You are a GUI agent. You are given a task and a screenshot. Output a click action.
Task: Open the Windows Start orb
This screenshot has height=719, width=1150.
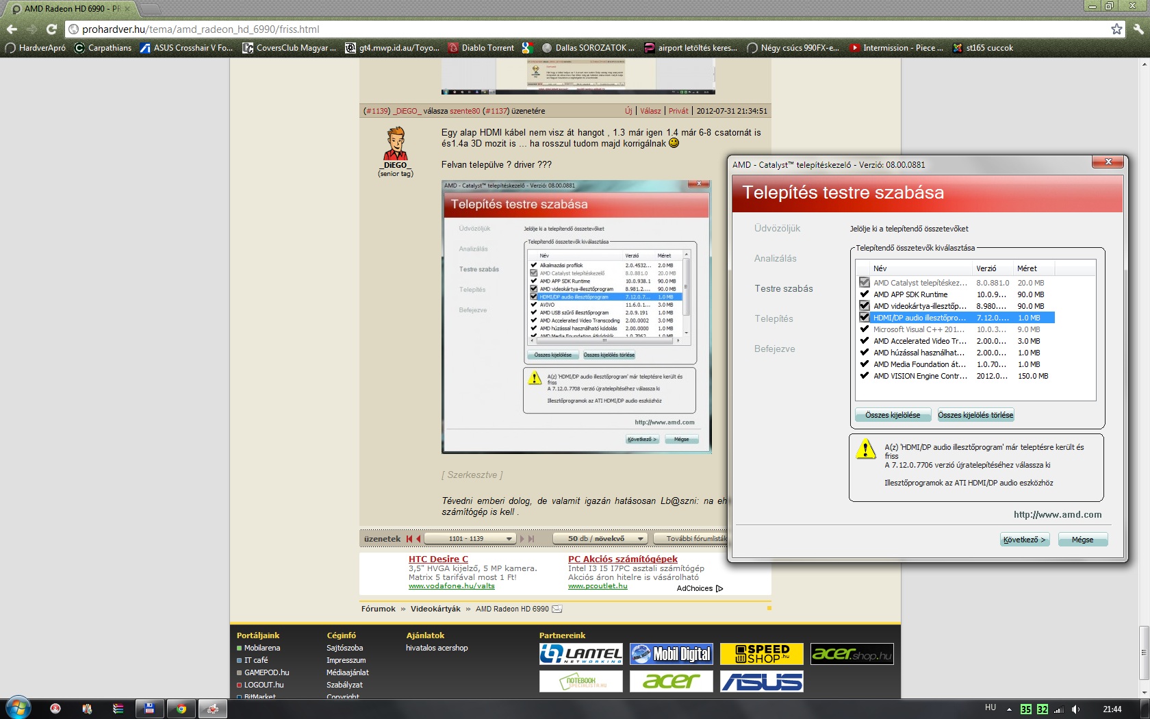pos(18,708)
